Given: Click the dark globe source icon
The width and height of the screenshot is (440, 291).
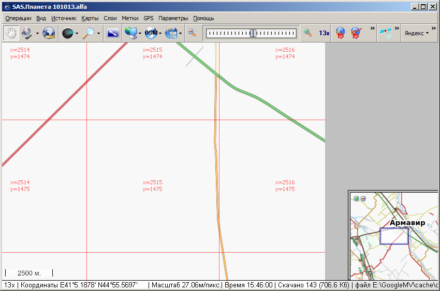Looking at the screenshot, I should coord(67,33).
